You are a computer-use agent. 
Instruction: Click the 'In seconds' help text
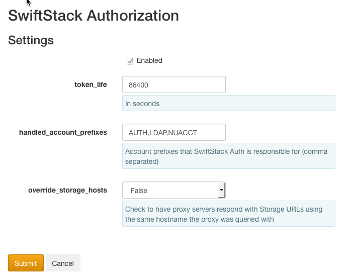229,103
